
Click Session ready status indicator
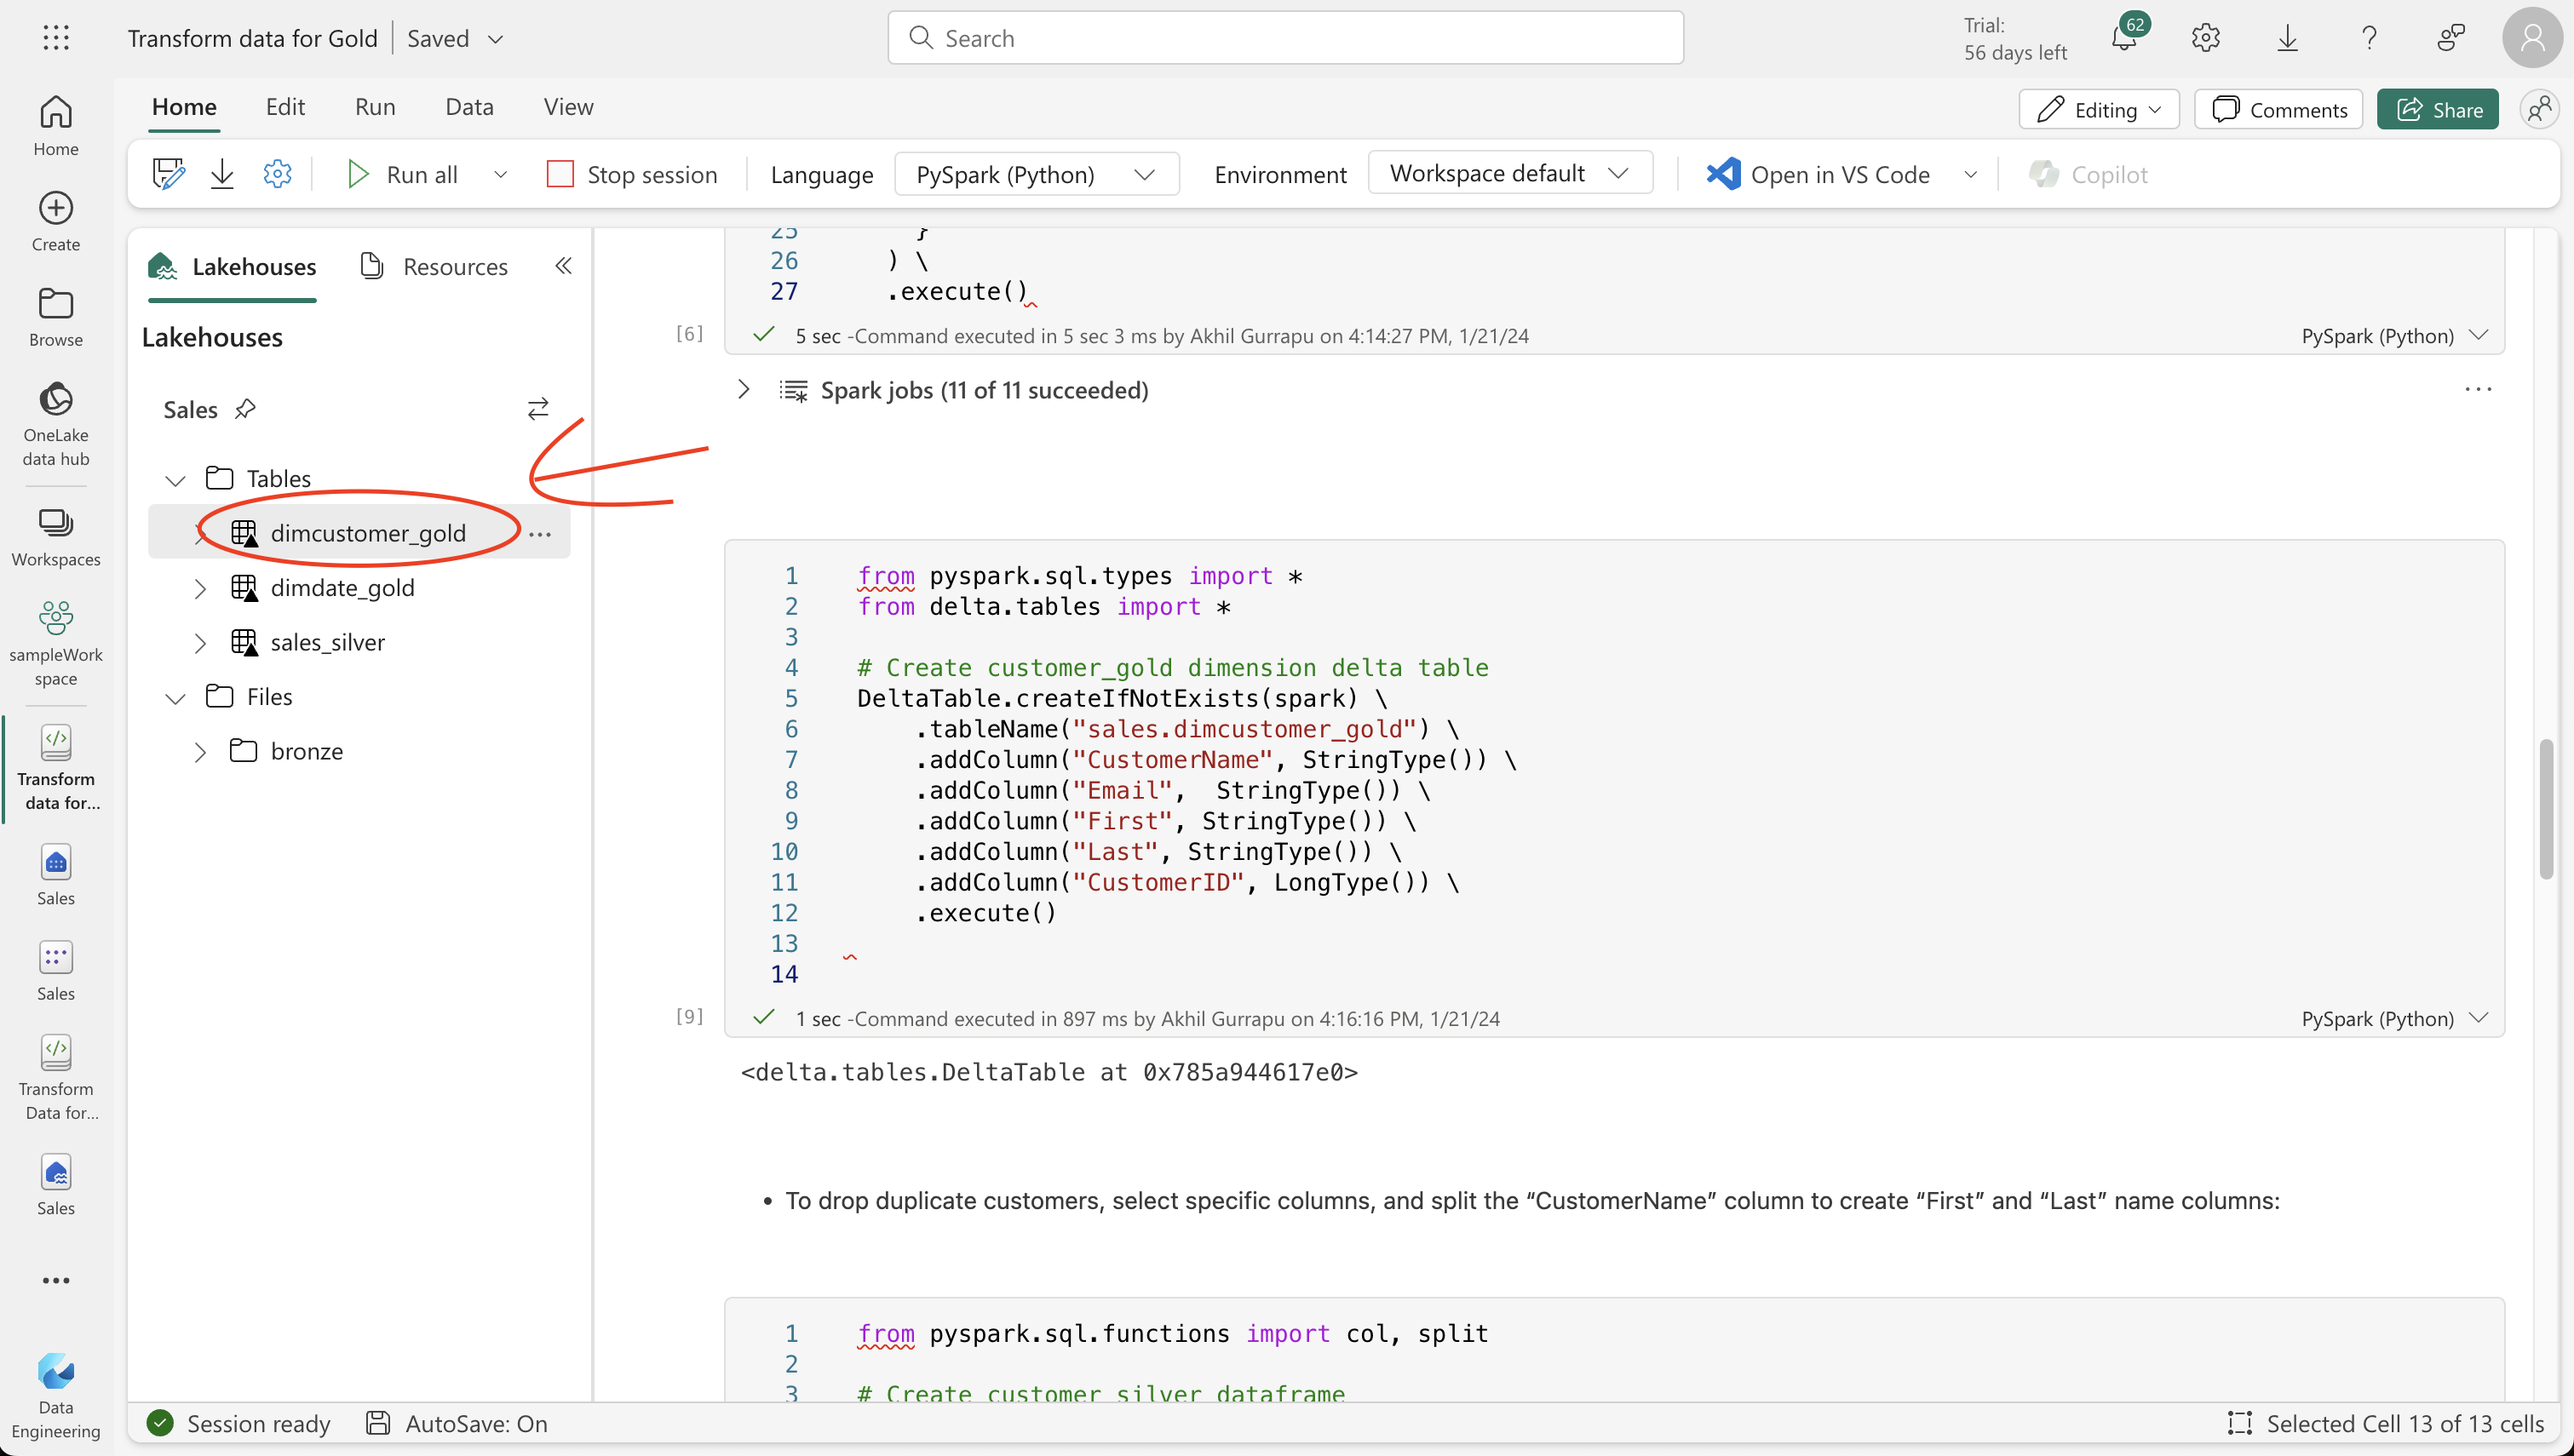pos(239,1423)
